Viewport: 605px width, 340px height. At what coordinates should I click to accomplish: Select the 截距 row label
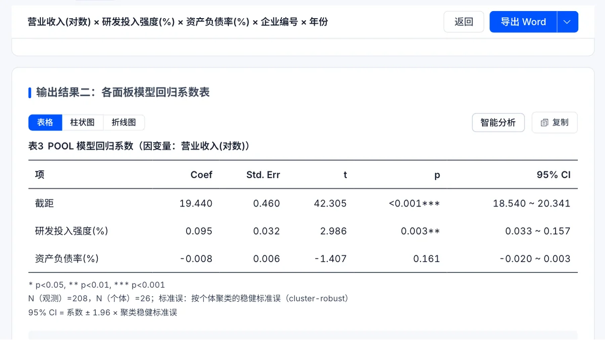(x=44, y=203)
